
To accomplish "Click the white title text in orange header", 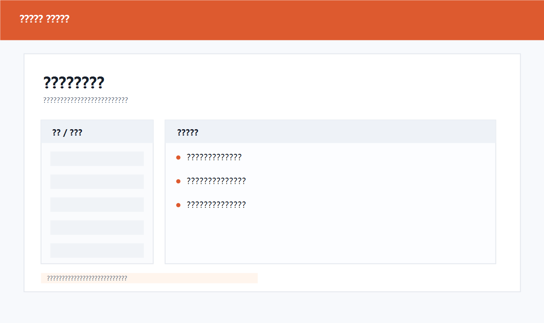I will (x=44, y=19).
